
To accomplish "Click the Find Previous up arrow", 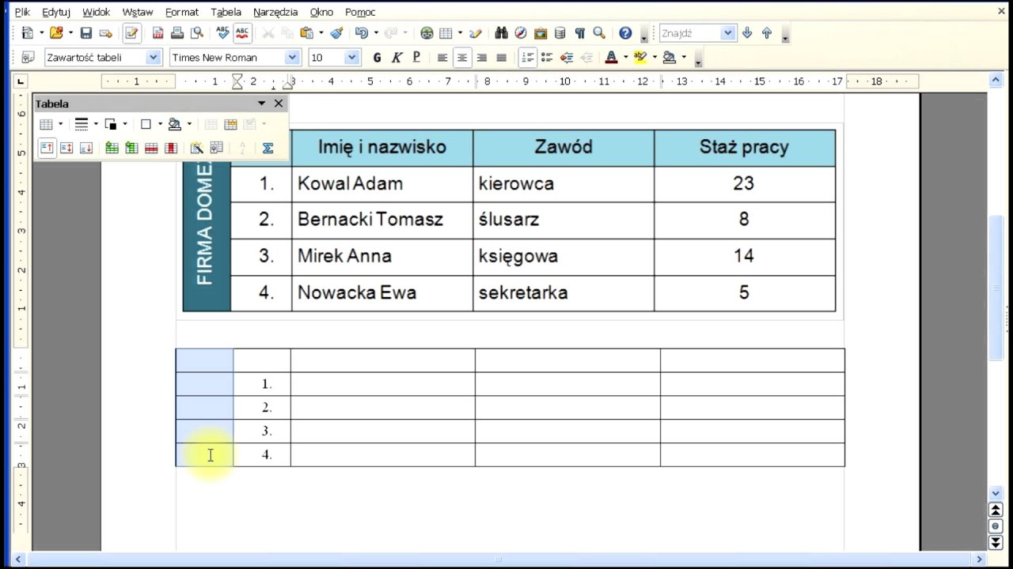I will coord(766,33).
